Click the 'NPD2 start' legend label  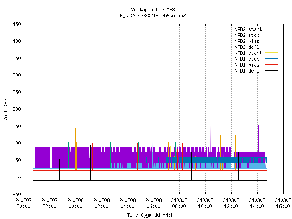(x=248, y=29)
